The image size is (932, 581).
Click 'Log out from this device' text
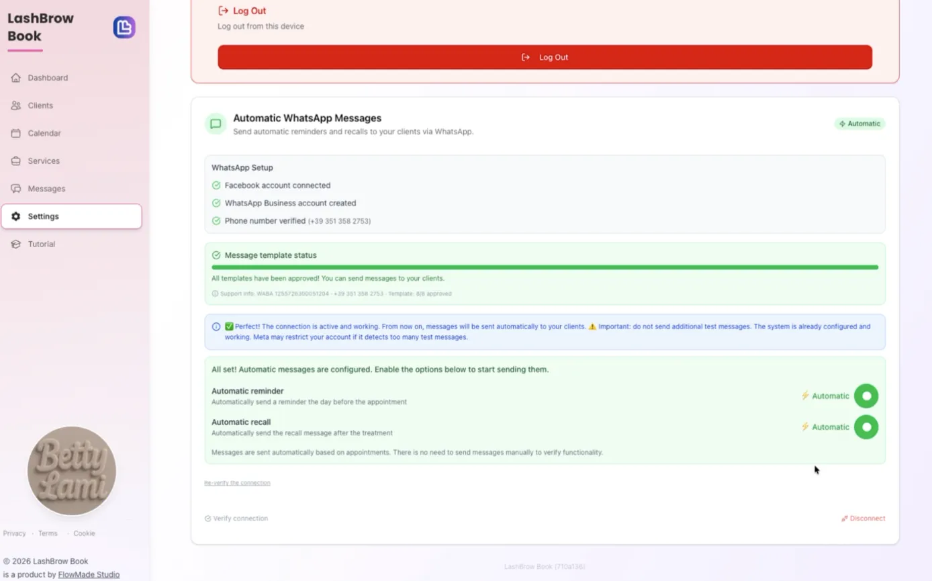coord(261,26)
